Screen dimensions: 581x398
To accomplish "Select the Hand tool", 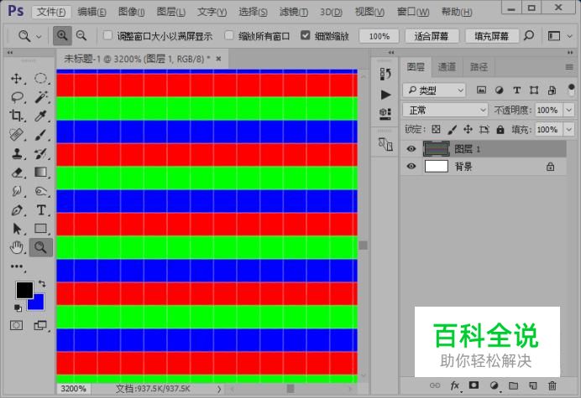I will pyautogui.click(x=16, y=247).
